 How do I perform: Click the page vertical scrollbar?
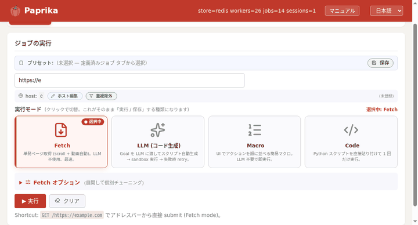tap(415, 114)
